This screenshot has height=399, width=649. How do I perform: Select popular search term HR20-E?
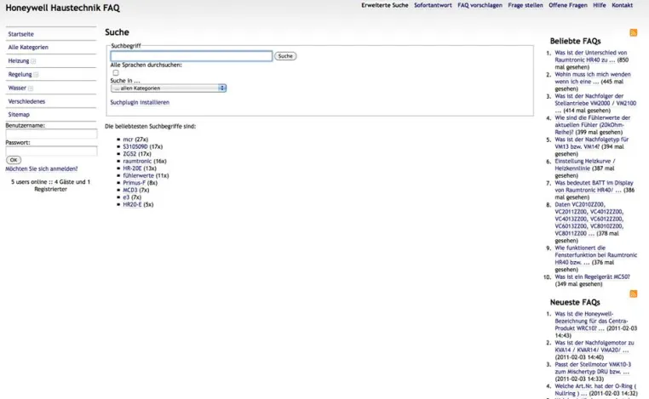(x=132, y=205)
